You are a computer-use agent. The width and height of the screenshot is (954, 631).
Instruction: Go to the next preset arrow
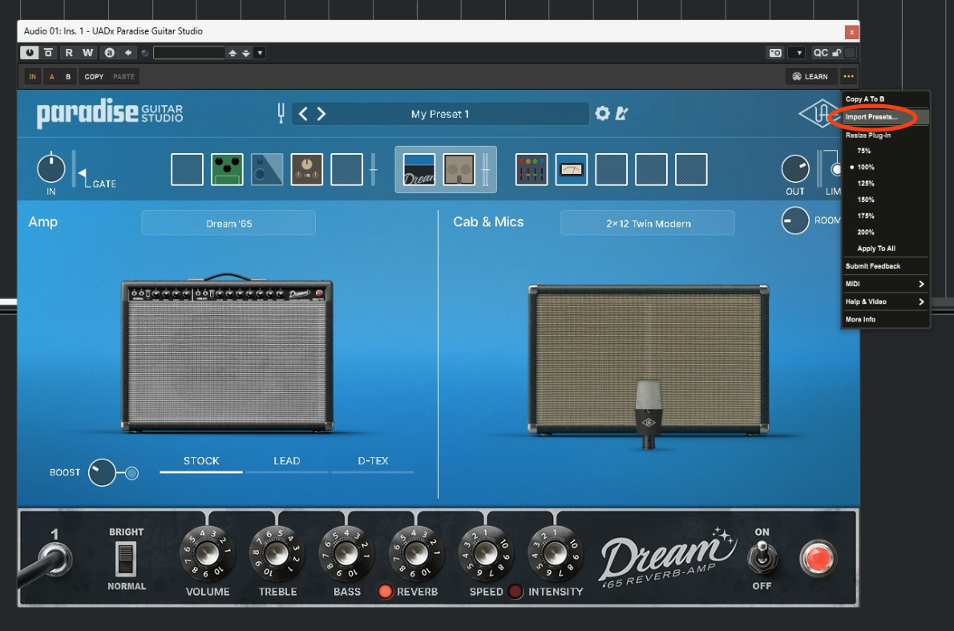(x=321, y=114)
